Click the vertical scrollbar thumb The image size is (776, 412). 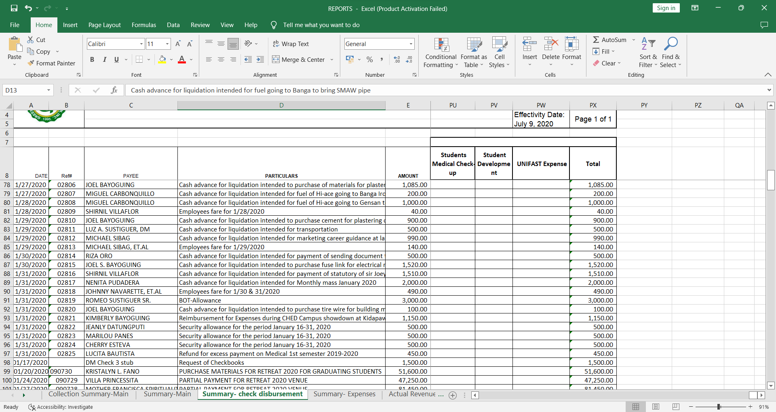[x=771, y=180]
